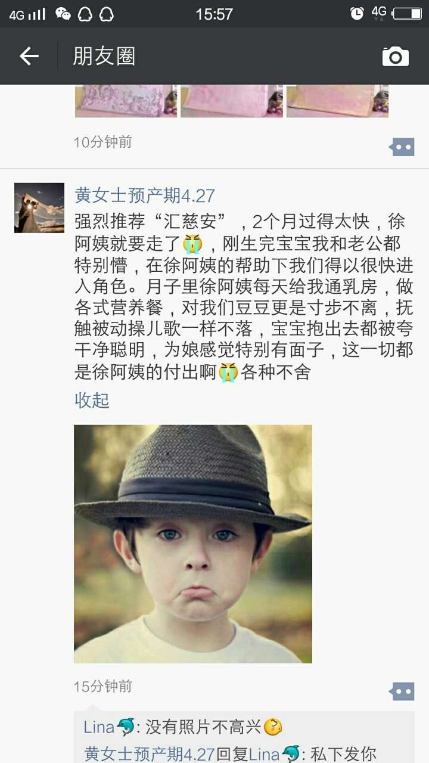Collapse the post text with 收起
Image resolution: width=429 pixels, height=763 pixels.
pyautogui.click(x=92, y=400)
